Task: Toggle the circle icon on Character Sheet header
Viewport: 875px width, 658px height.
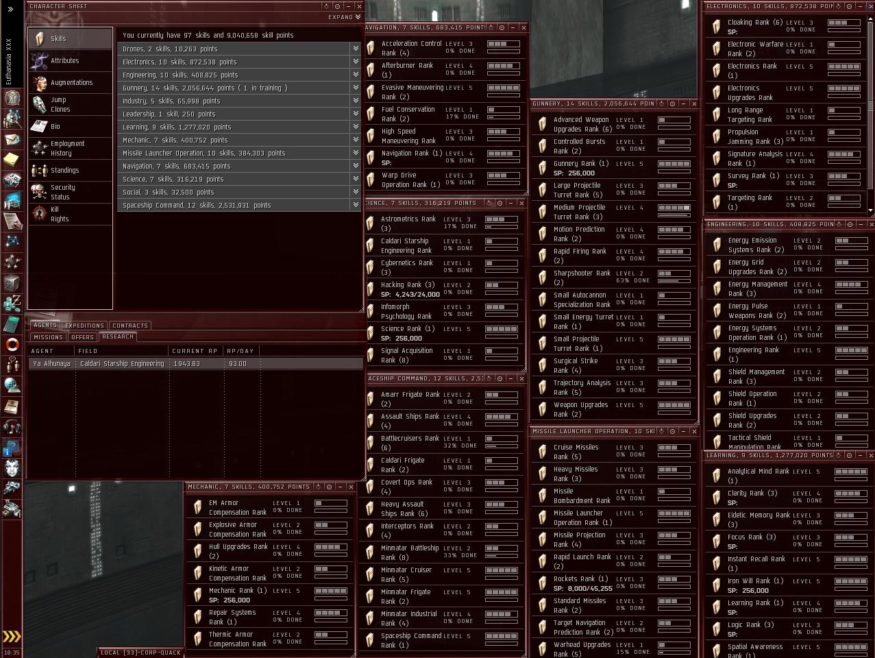Action: [337, 6]
